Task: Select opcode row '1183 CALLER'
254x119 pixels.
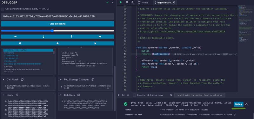Action: (28, 61)
